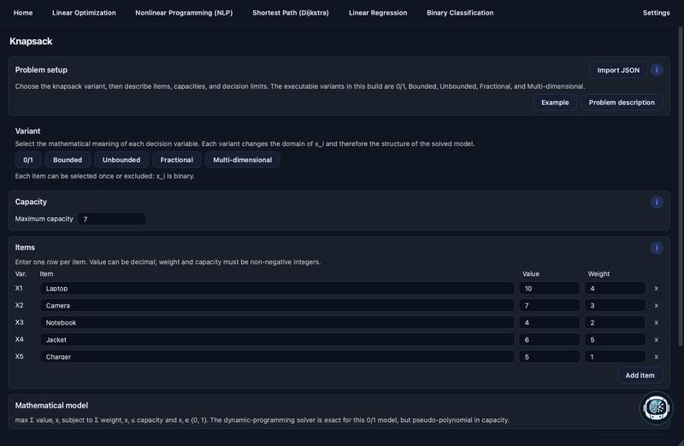
Task: Open Linear Regression page
Action: pos(378,13)
